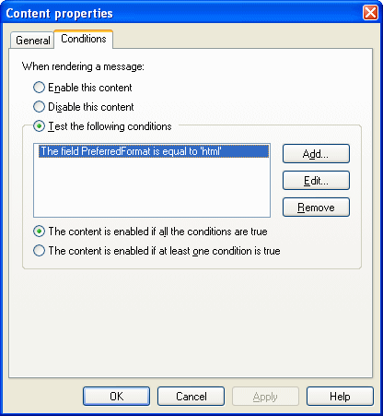Close the Content properties dialog

pos(370,13)
